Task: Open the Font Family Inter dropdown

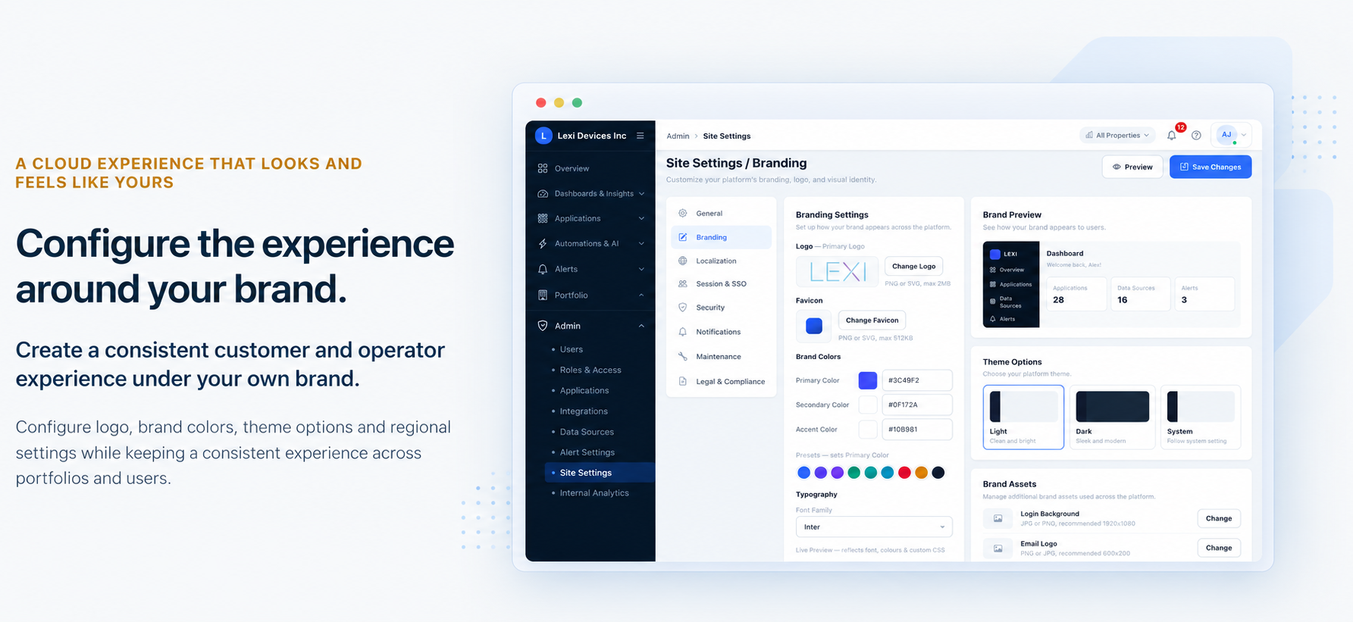Action: click(x=874, y=527)
